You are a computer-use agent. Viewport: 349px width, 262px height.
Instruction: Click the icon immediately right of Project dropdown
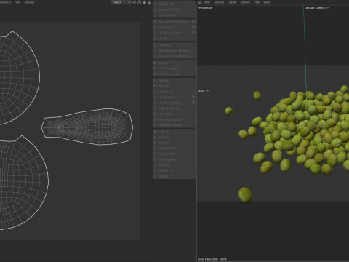135,2
